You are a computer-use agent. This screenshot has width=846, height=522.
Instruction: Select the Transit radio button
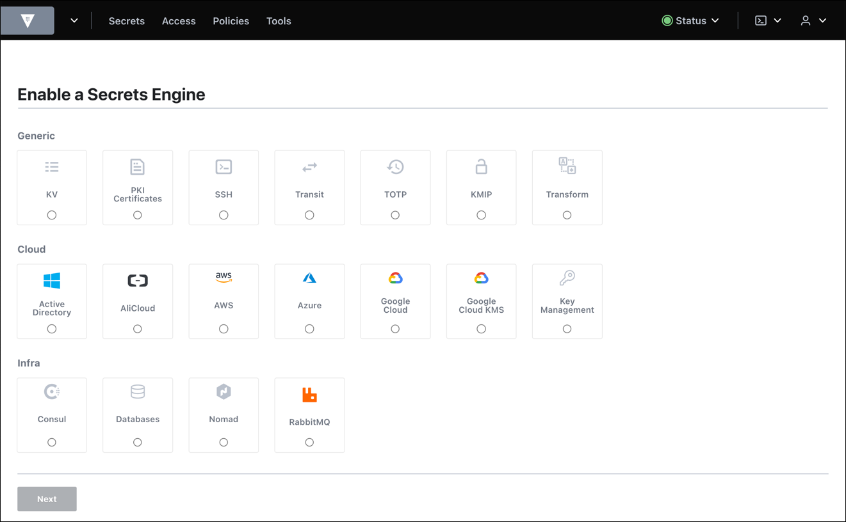tap(309, 215)
